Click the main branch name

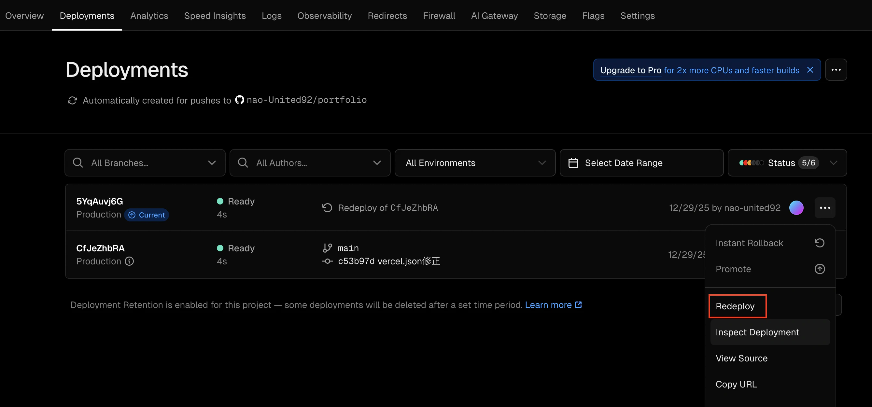(348, 248)
